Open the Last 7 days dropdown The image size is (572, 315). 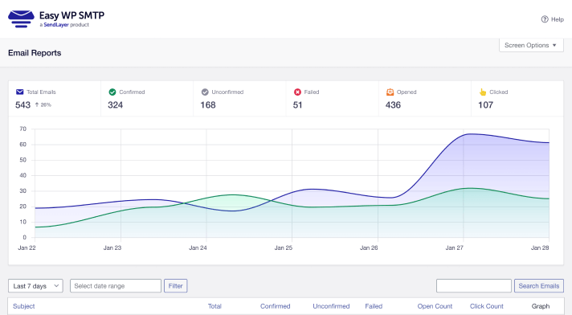point(35,286)
